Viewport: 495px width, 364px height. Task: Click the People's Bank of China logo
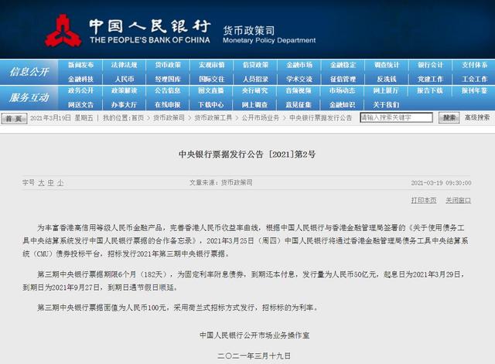64,32
